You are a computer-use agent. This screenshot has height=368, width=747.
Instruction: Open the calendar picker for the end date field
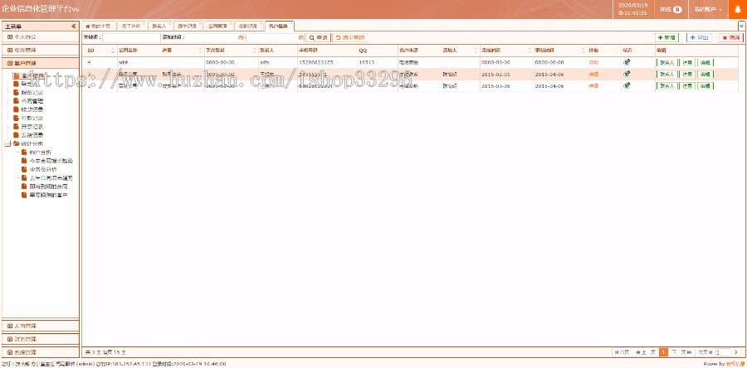[x=300, y=38]
